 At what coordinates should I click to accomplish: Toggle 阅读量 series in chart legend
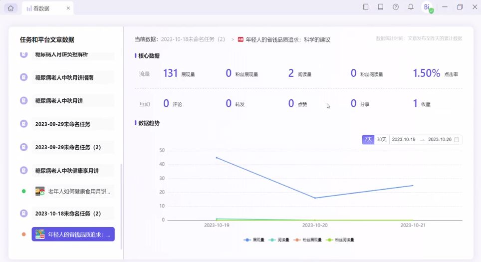(279, 240)
